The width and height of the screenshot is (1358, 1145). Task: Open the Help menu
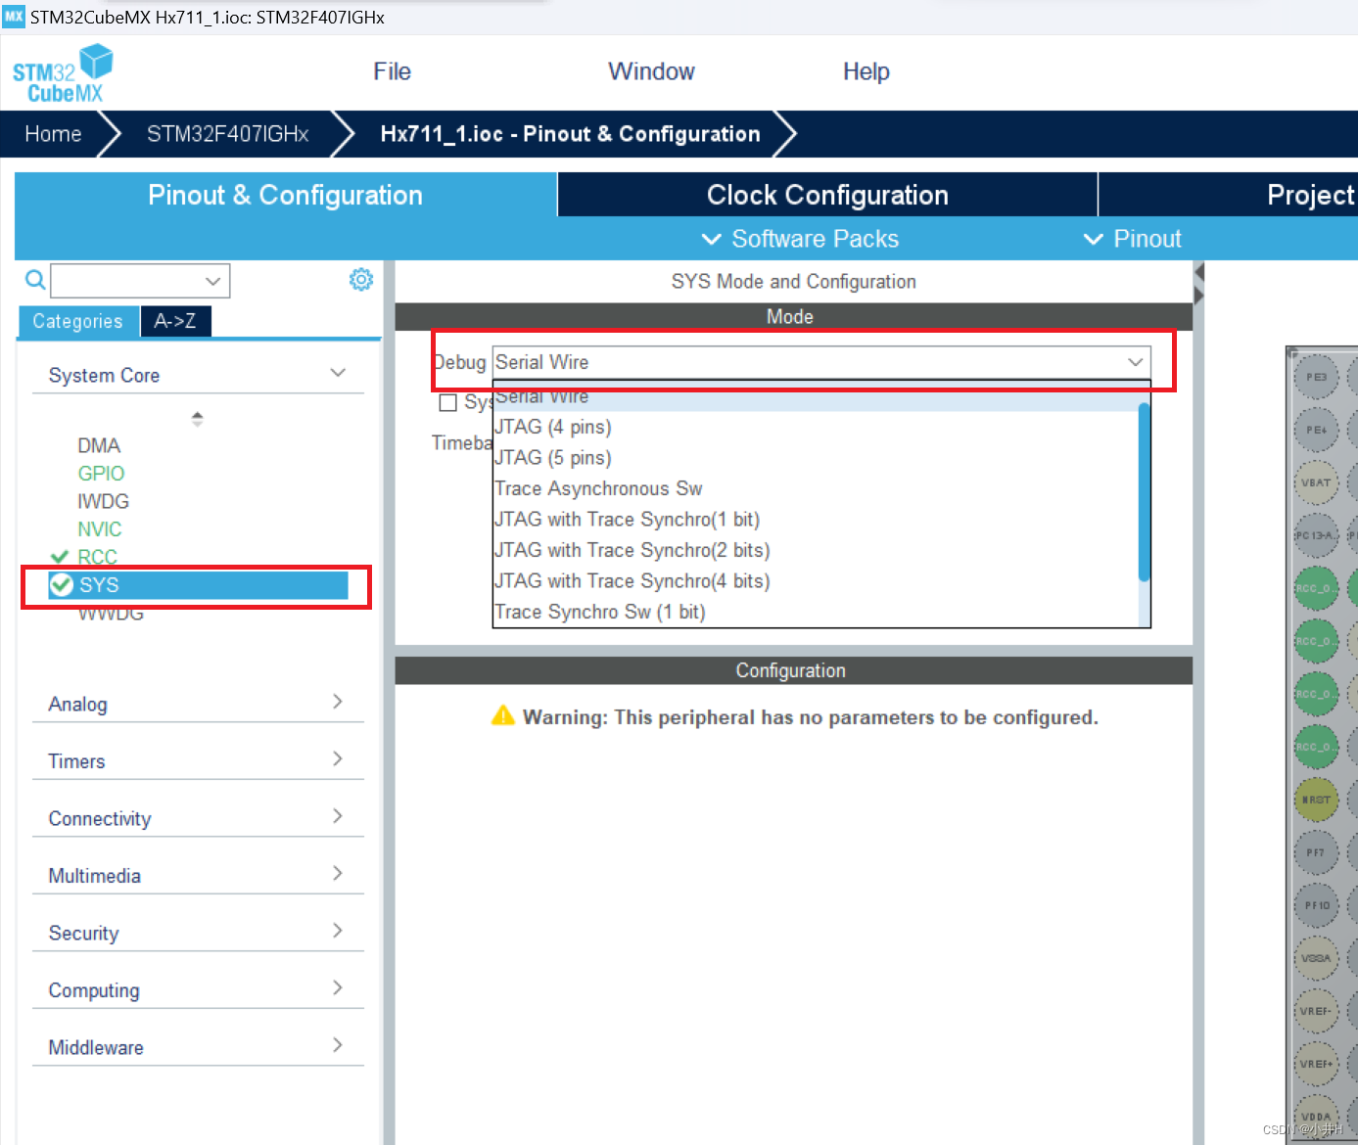tap(866, 71)
